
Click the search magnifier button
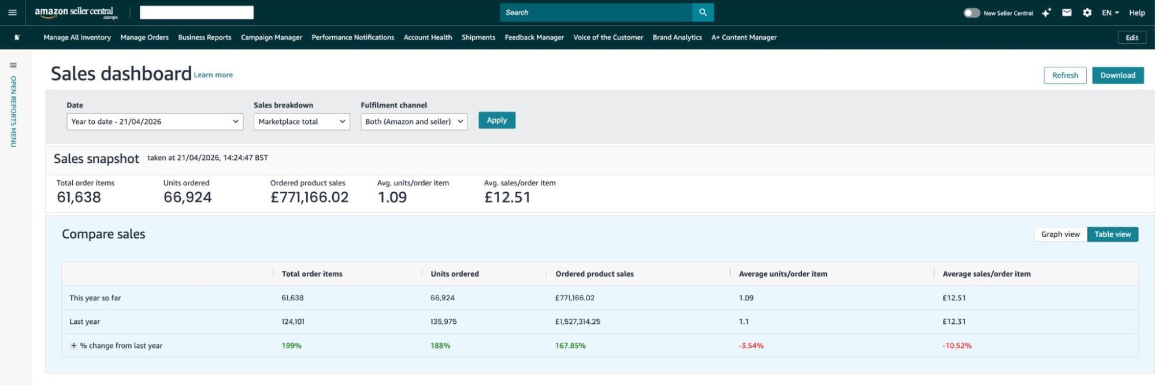click(x=703, y=12)
